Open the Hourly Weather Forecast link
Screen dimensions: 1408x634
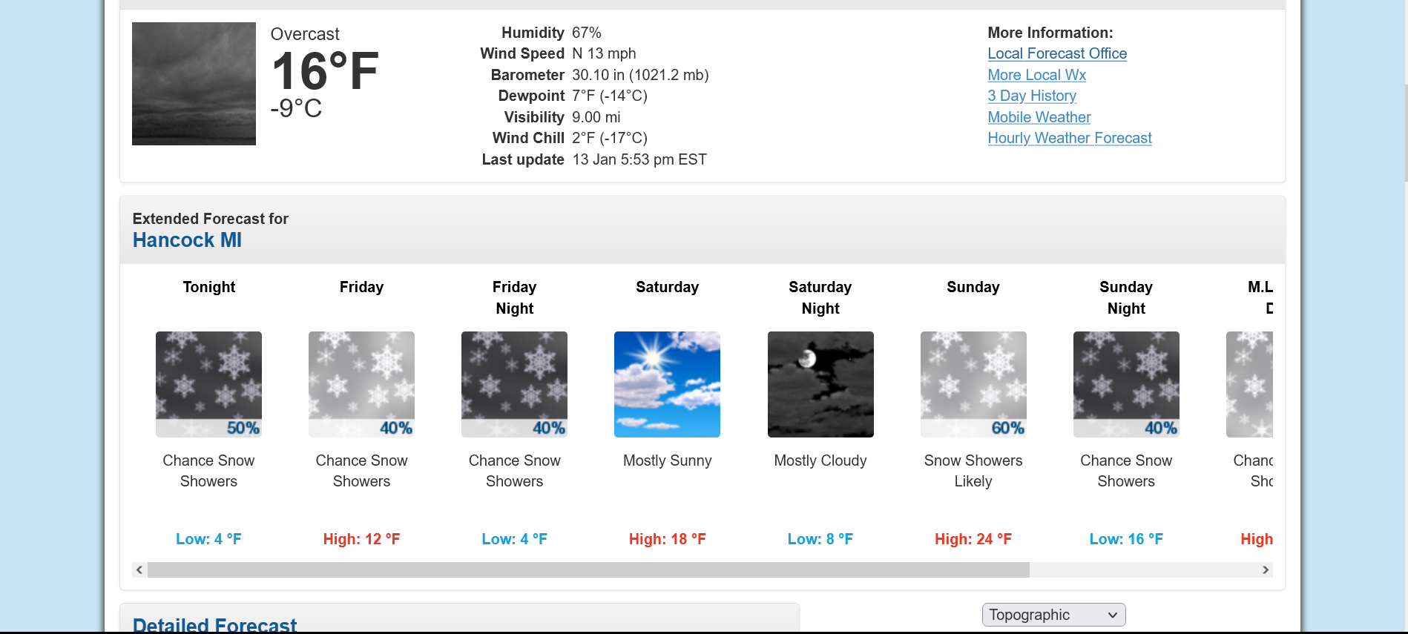[x=1070, y=138]
